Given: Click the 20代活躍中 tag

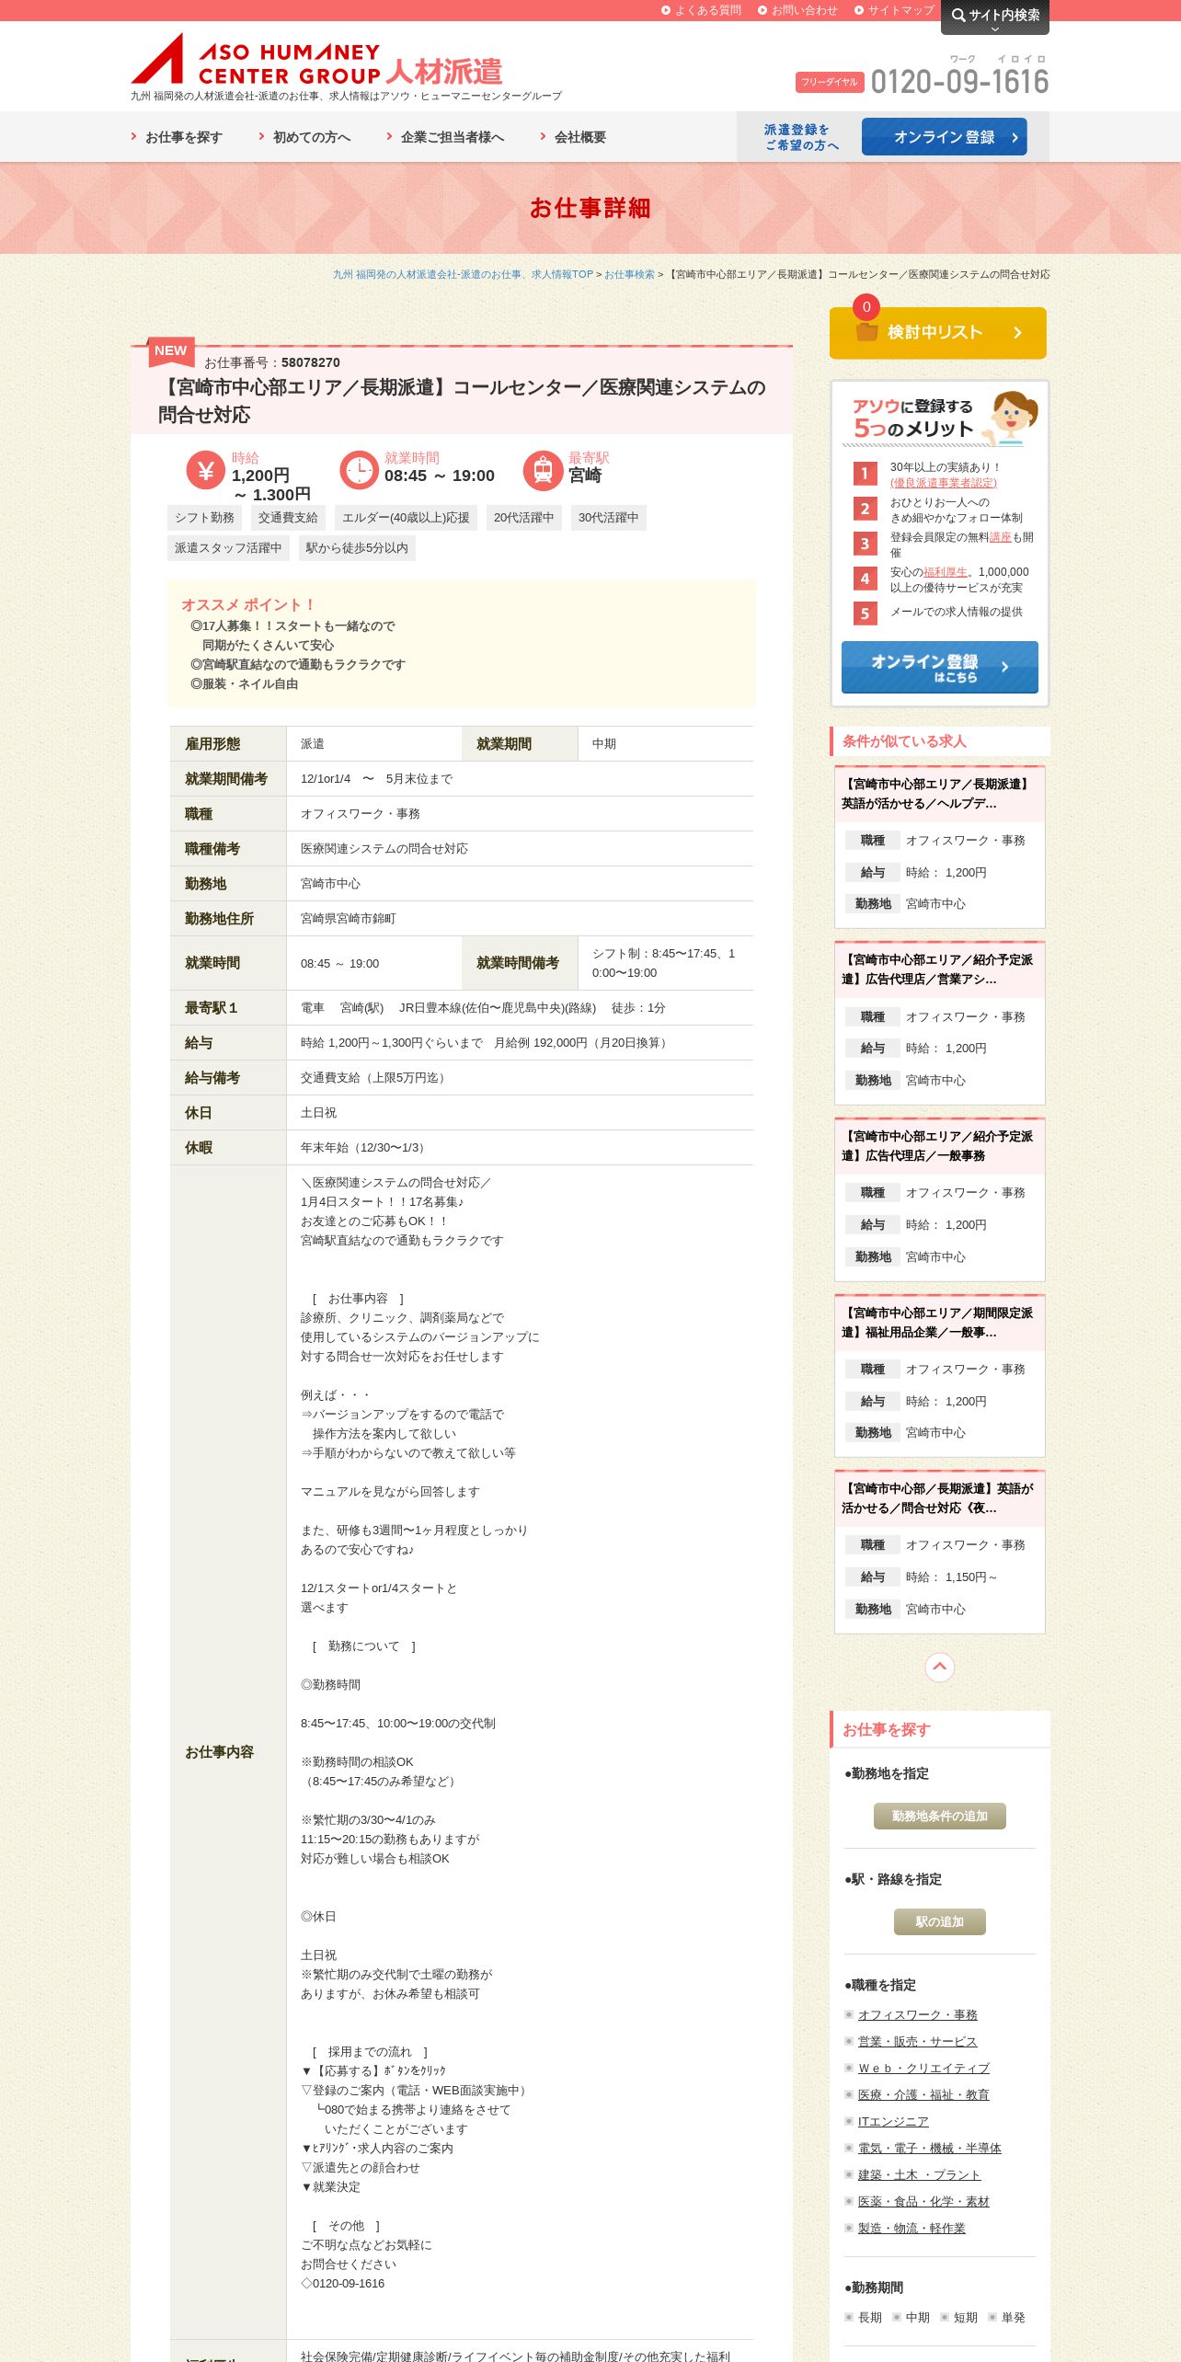Looking at the screenshot, I should [x=524, y=518].
